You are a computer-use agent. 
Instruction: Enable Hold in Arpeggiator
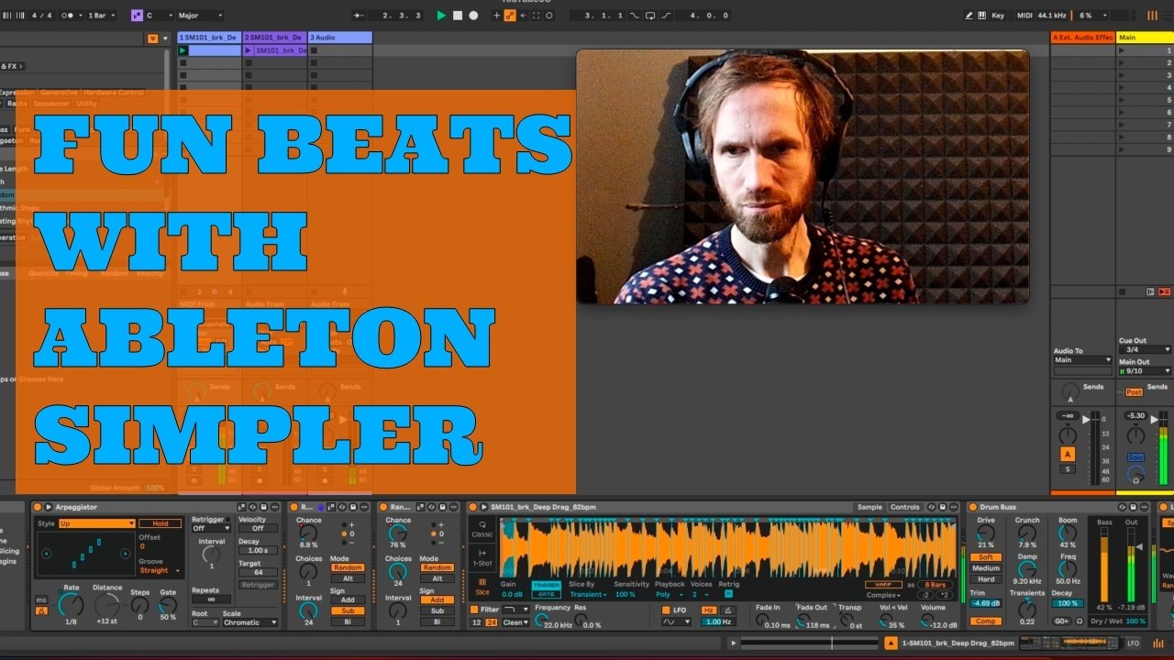[160, 523]
